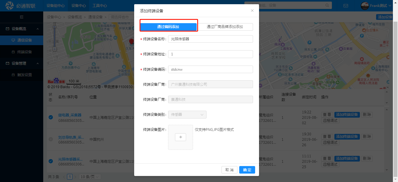Click the red map location marker

tap(131, 42)
